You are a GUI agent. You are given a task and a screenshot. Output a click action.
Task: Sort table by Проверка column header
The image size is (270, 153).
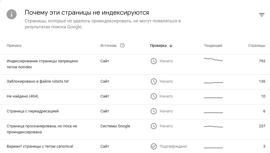[158, 46]
